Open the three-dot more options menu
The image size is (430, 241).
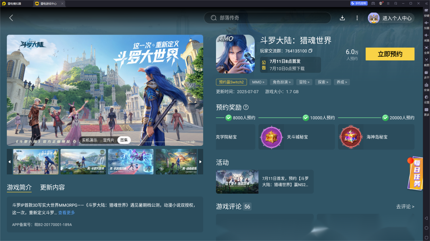coord(357,18)
